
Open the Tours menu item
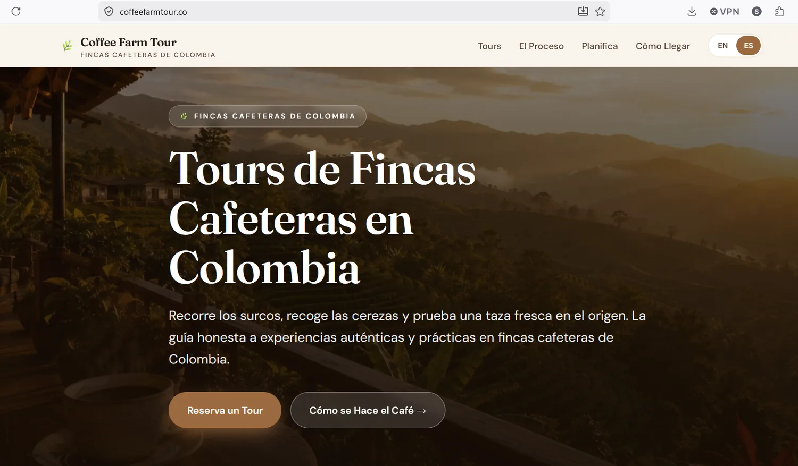[489, 46]
